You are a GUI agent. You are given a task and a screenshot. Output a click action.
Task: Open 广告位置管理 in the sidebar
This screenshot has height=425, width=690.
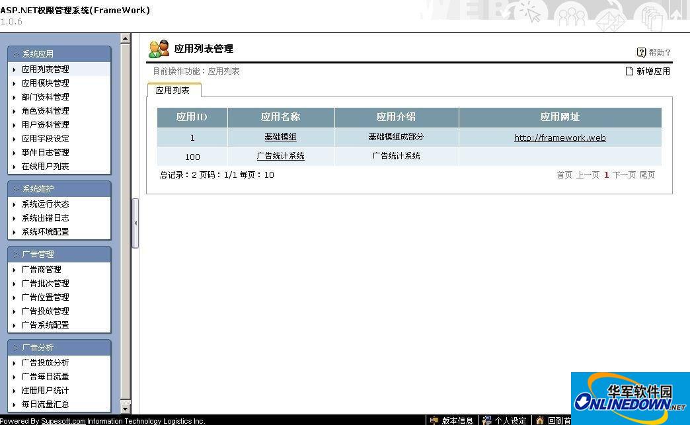point(46,297)
